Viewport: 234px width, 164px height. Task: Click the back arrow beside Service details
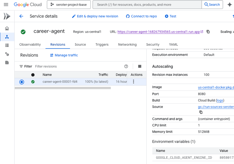click(x=21, y=16)
